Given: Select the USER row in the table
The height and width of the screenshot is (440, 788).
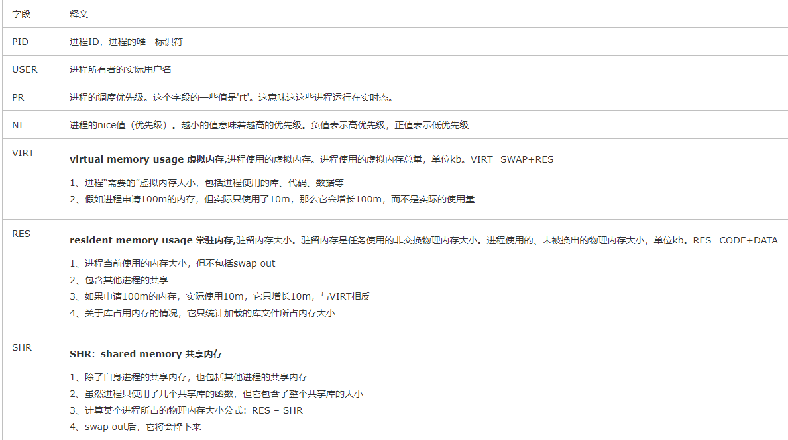Looking at the screenshot, I should 25,69.
